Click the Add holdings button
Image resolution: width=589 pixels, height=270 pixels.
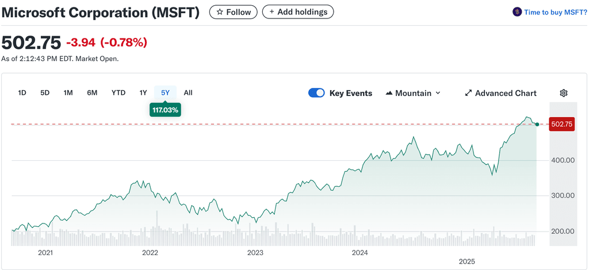click(x=297, y=12)
